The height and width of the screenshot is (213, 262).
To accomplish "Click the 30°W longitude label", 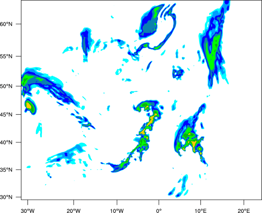I will point(28,211).
